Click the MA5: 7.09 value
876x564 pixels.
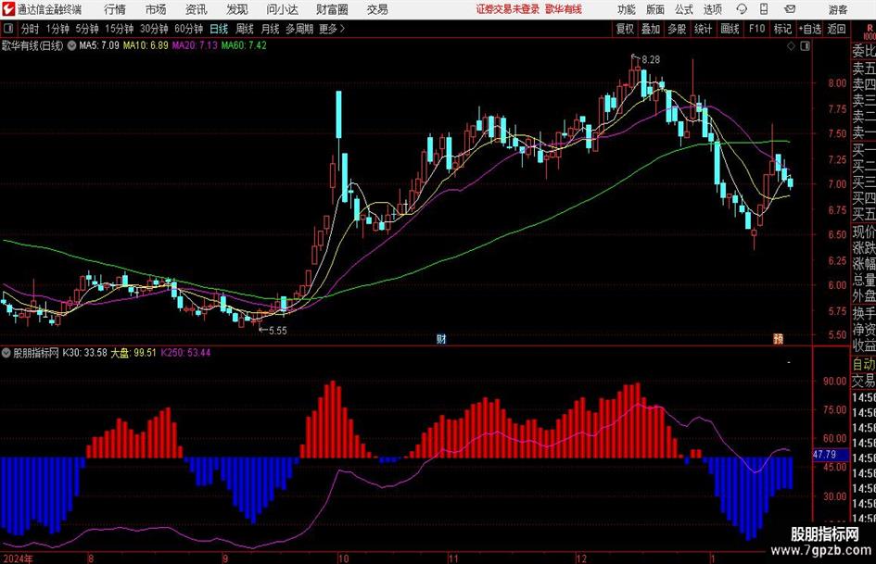tap(99, 45)
